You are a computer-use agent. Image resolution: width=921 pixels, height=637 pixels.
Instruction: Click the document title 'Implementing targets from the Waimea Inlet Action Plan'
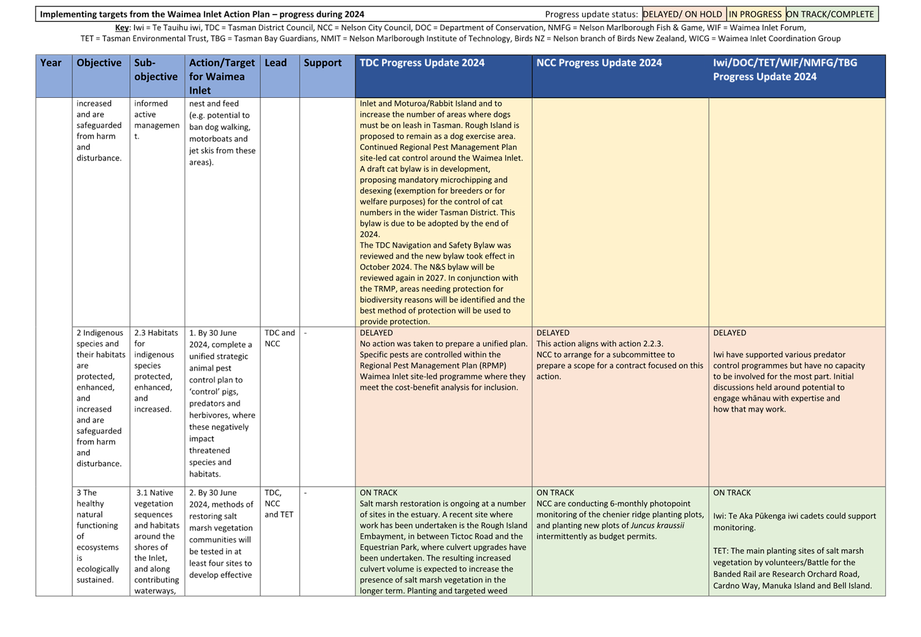[156, 14]
